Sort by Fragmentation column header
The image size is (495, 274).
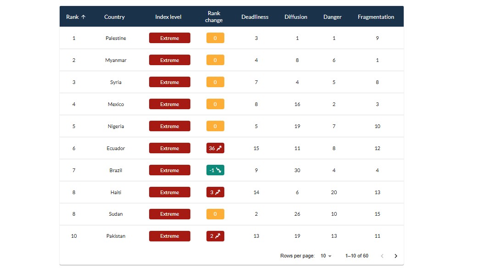[x=376, y=17]
